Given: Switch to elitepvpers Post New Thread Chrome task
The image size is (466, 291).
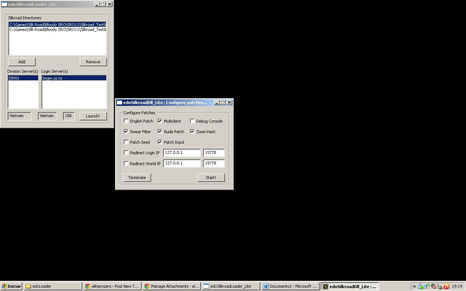Looking at the screenshot, I should 112,286.
